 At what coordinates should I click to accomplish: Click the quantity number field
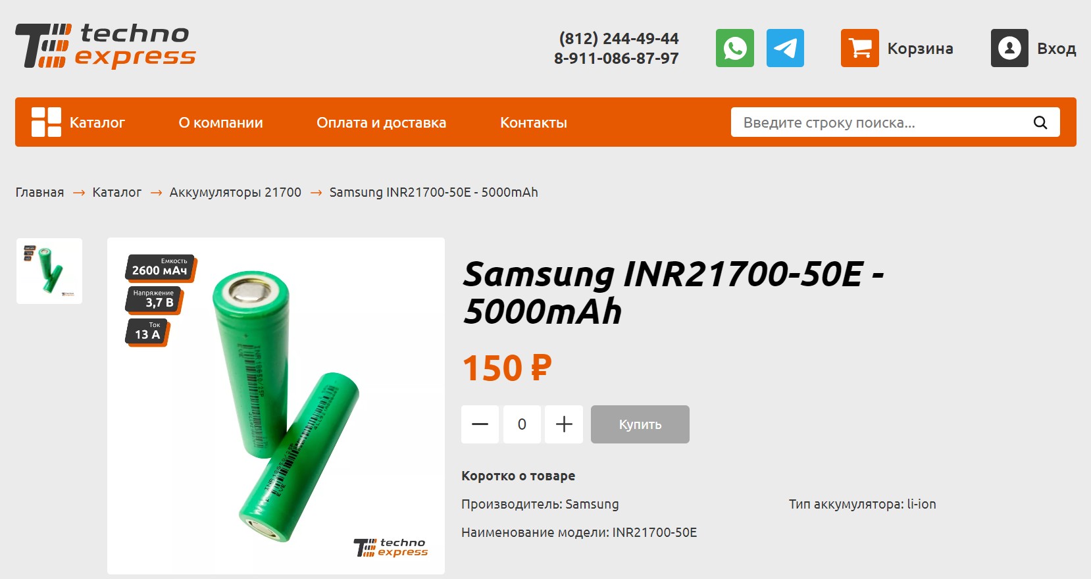(522, 424)
